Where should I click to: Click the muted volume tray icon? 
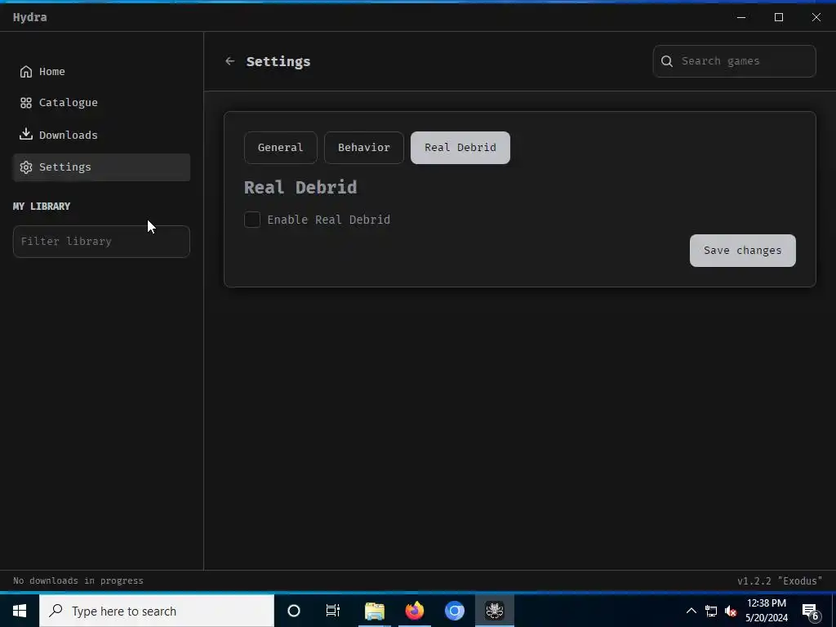(x=731, y=611)
